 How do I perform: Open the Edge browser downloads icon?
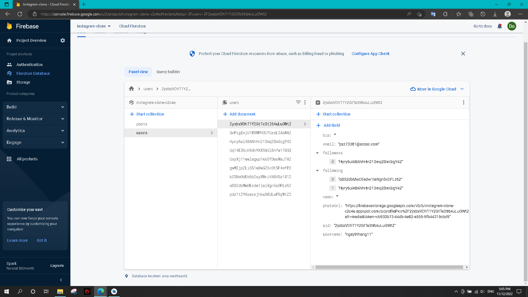[495, 14]
